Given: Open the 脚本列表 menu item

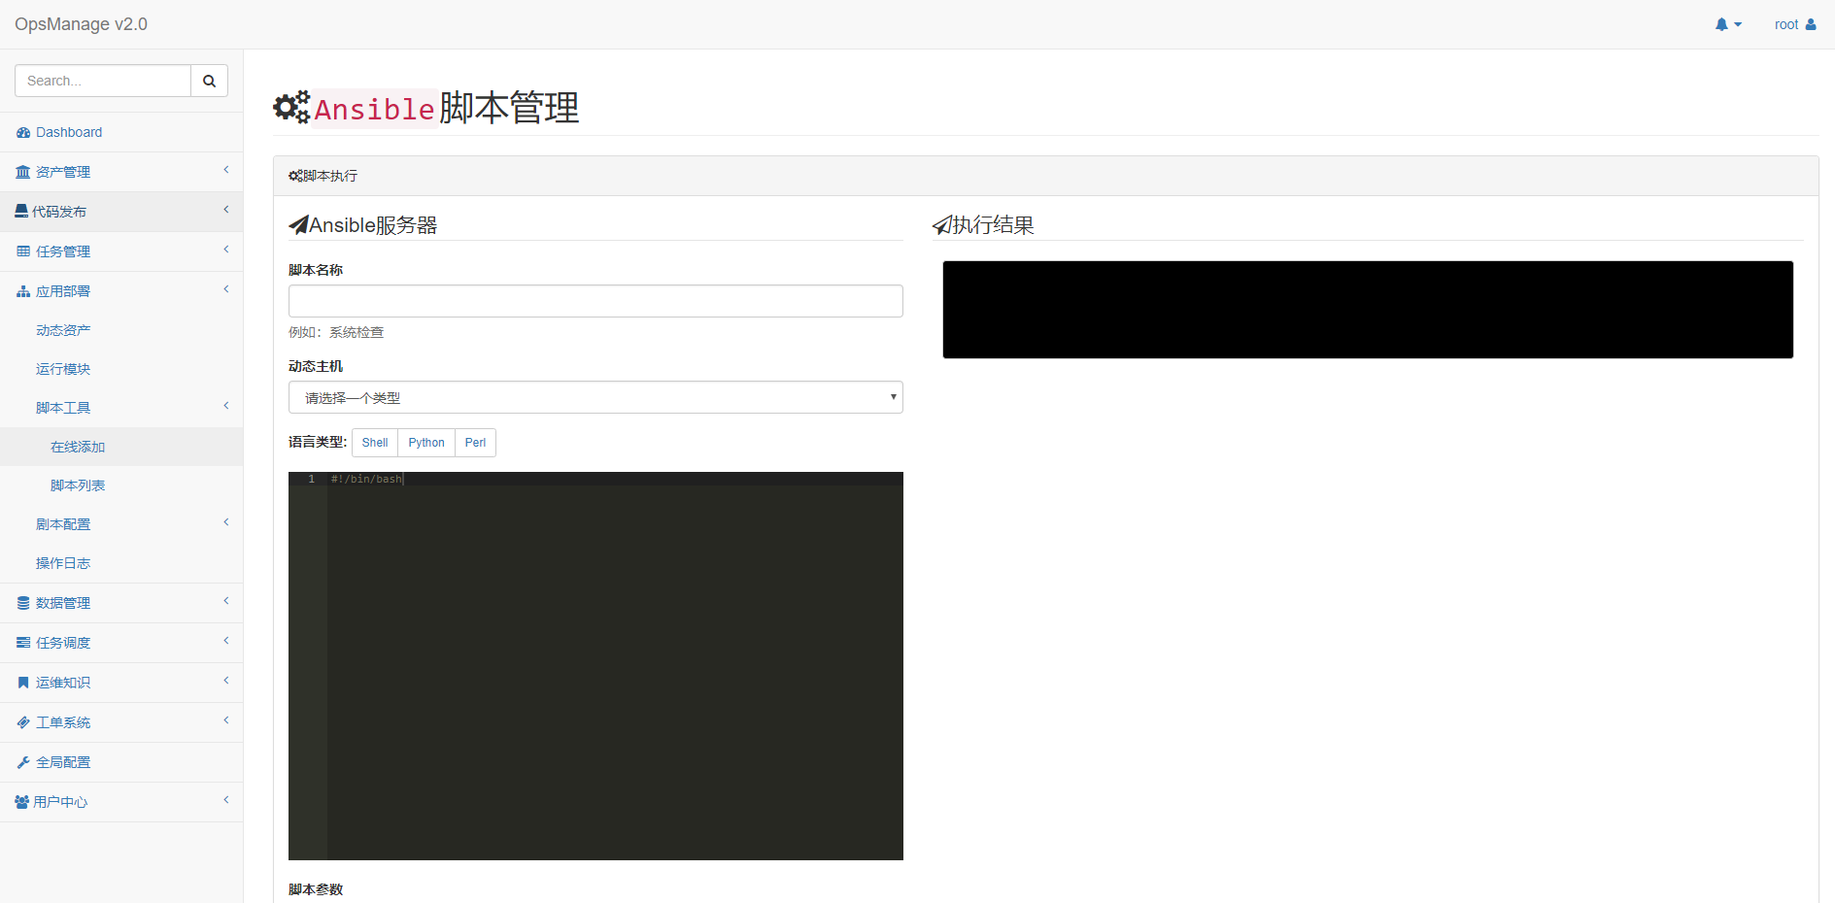Looking at the screenshot, I should [x=78, y=485].
